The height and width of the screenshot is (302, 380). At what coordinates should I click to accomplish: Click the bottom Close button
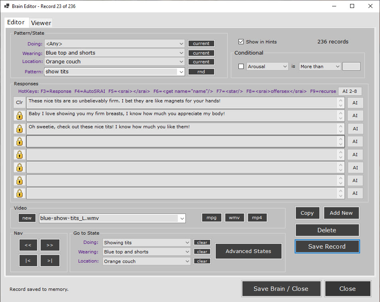[x=348, y=289]
